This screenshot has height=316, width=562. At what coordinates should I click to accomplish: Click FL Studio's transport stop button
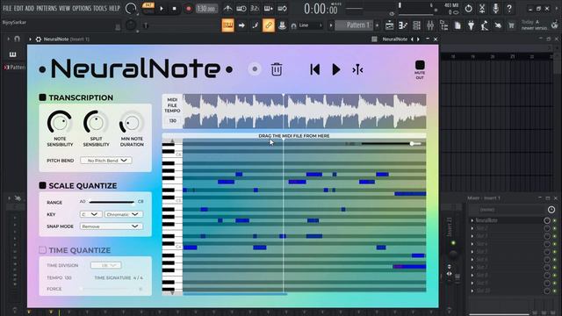175,8
